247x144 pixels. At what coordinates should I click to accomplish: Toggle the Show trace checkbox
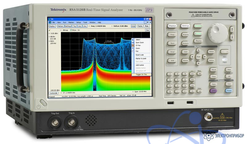(71, 30)
